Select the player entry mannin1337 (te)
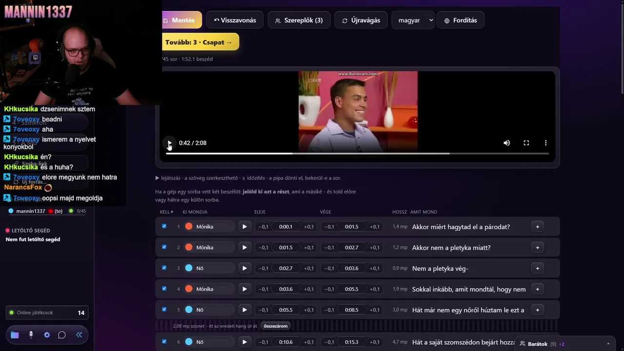 pos(47,211)
